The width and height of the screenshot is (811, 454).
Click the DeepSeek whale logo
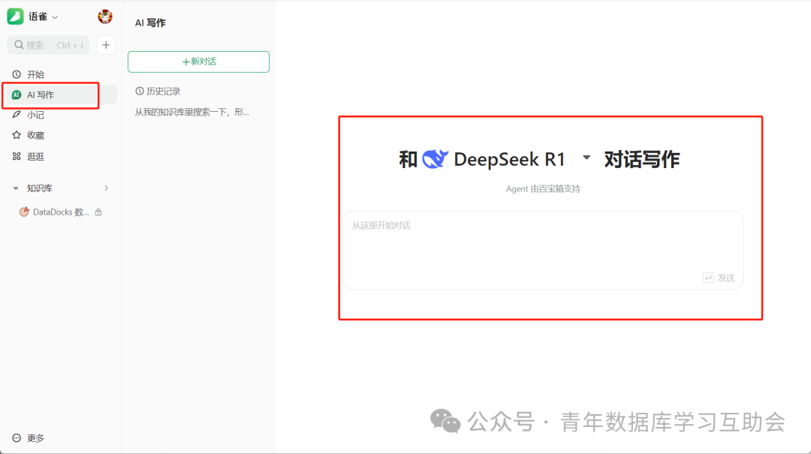click(435, 159)
